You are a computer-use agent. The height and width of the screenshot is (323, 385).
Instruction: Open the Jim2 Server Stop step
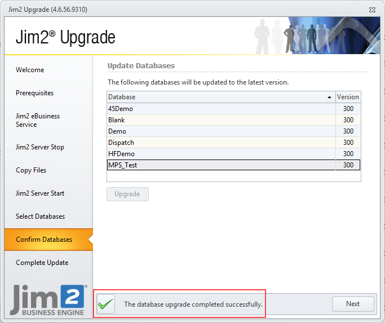[x=40, y=147]
